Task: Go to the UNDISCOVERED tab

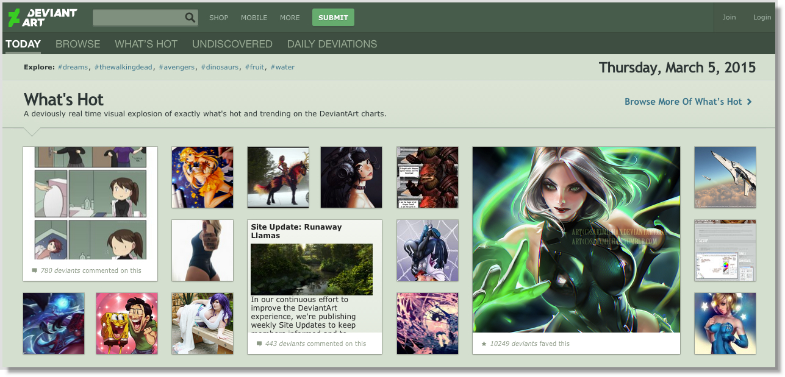Action: click(x=232, y=44)
